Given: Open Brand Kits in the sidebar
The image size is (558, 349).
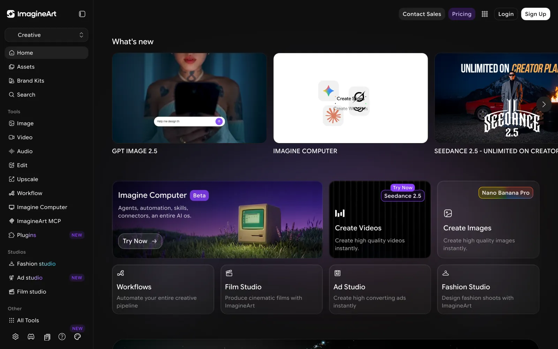Looking at the screenshot, I should 46,81.
